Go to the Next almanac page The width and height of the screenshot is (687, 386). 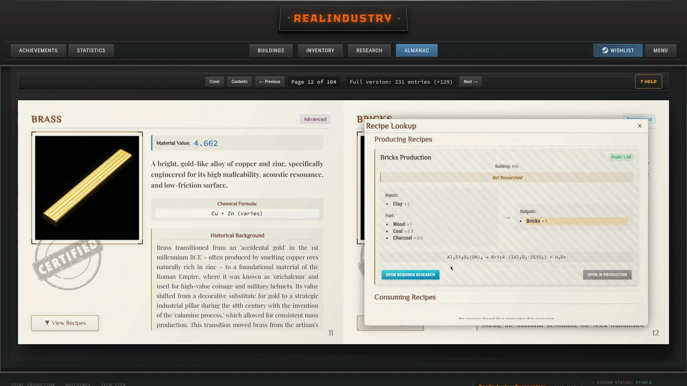click(x=470, y=81)
